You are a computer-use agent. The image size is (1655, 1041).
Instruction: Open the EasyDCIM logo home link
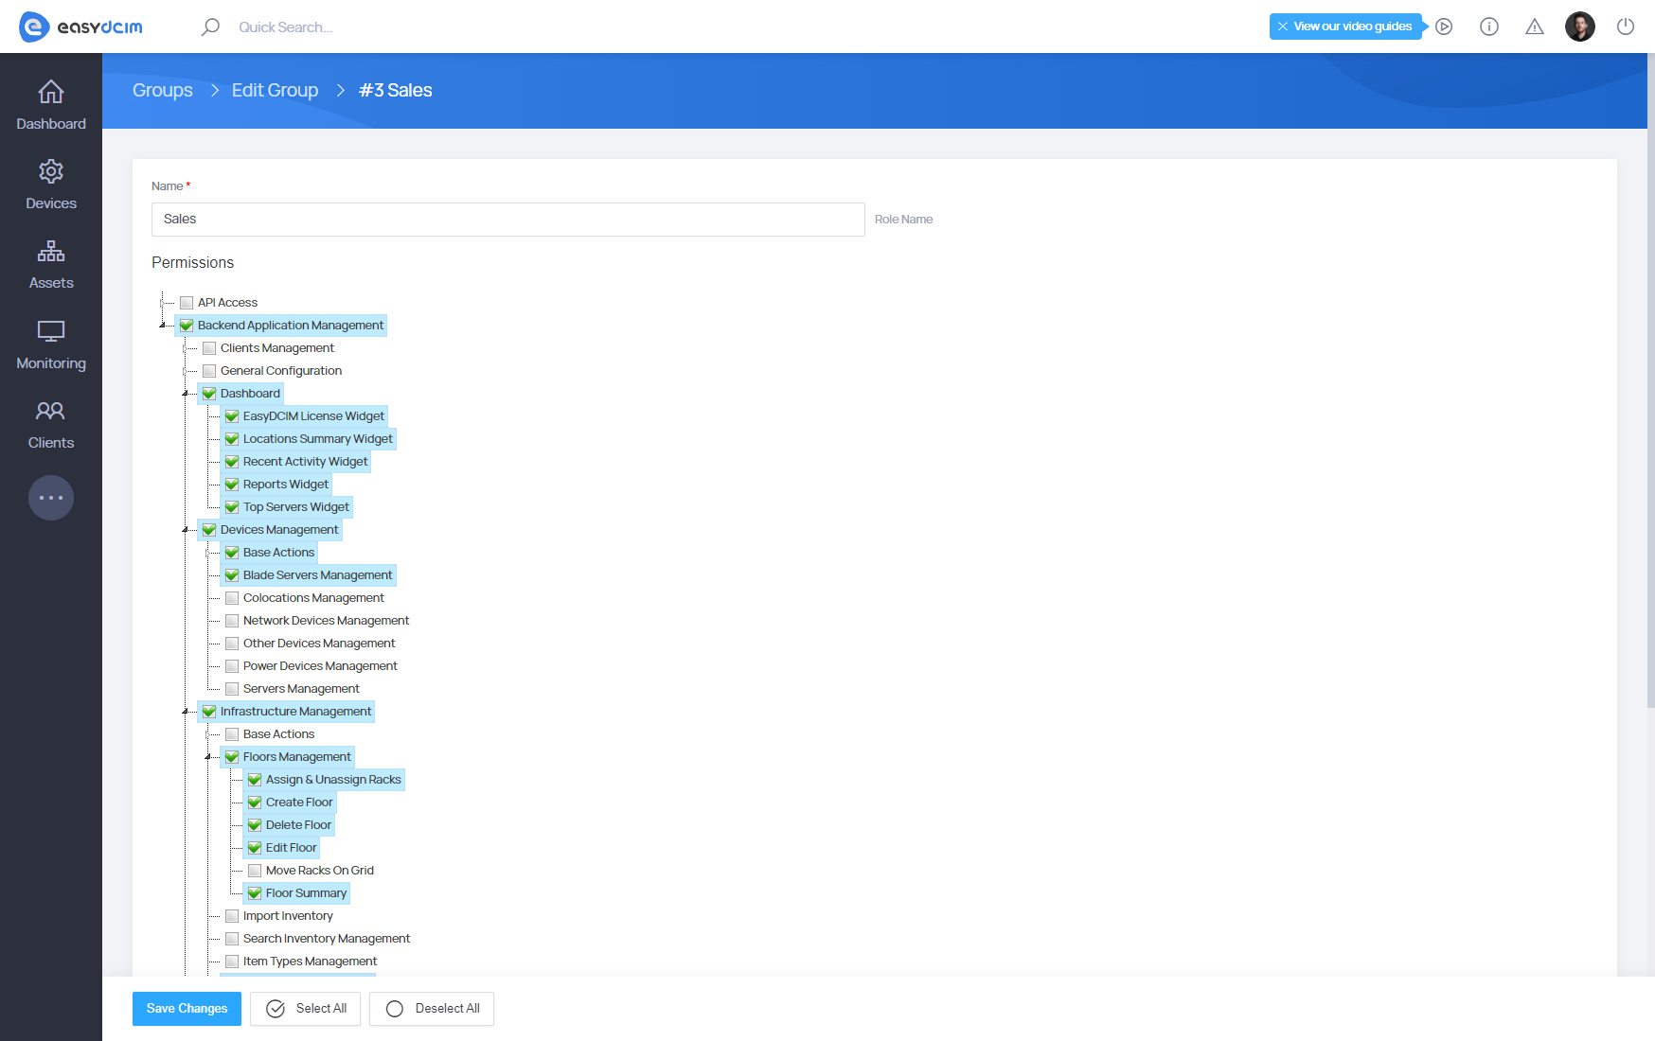[80, 26]
